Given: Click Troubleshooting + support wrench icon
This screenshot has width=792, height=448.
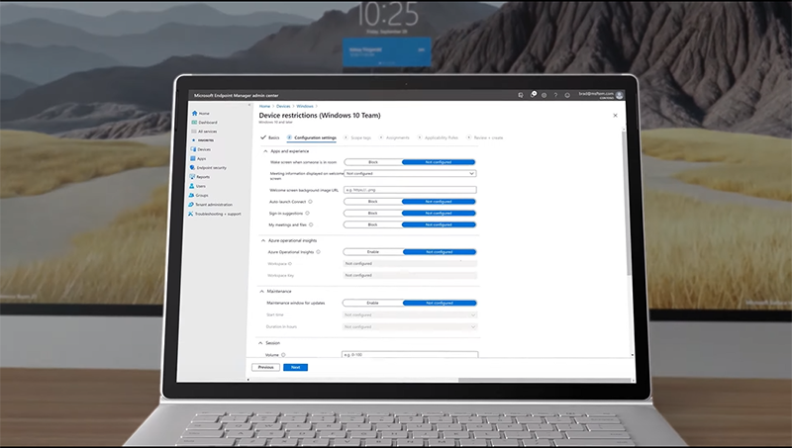Looking at the screenshot, I should point(190,214).
